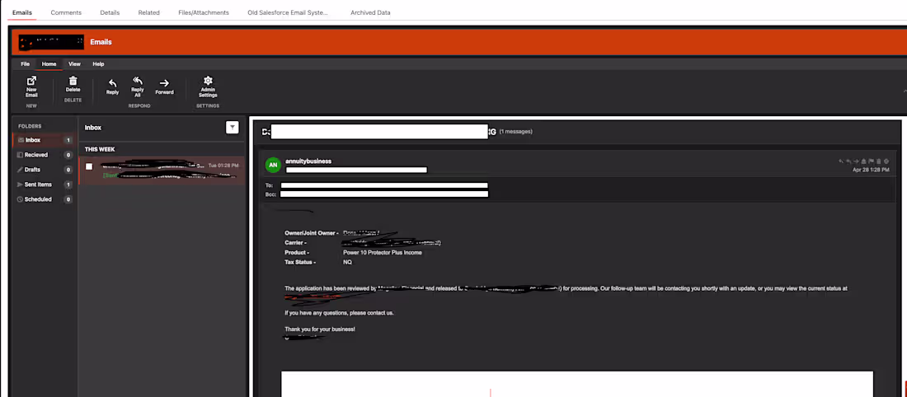The width and height of the screenshot is (907, 397).
Task: Click small reply icon in message header
Action: tap(841, 161)
